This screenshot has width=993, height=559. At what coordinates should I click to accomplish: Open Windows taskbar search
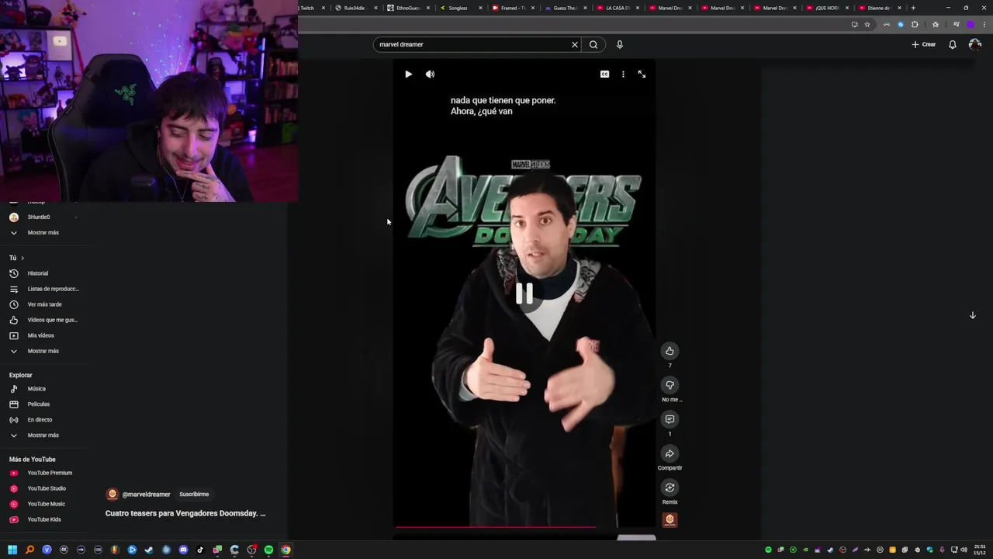click(29, 550)
